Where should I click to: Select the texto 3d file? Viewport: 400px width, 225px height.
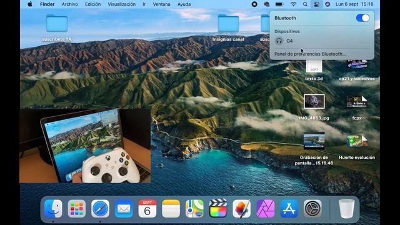click(314, 66)
